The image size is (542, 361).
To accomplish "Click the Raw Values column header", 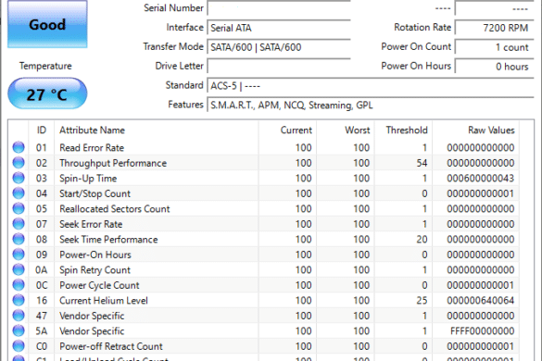I will point(475,131).
